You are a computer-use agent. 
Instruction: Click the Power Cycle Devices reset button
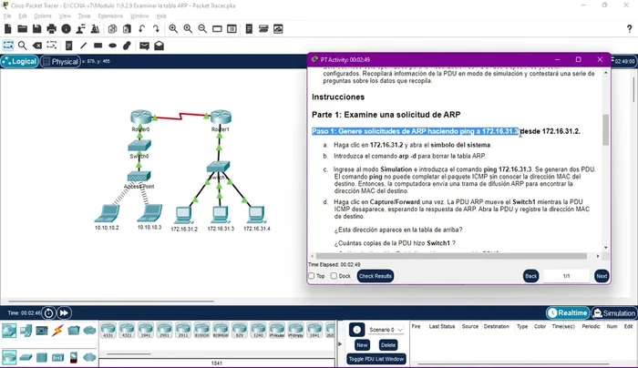pos(48,312)
